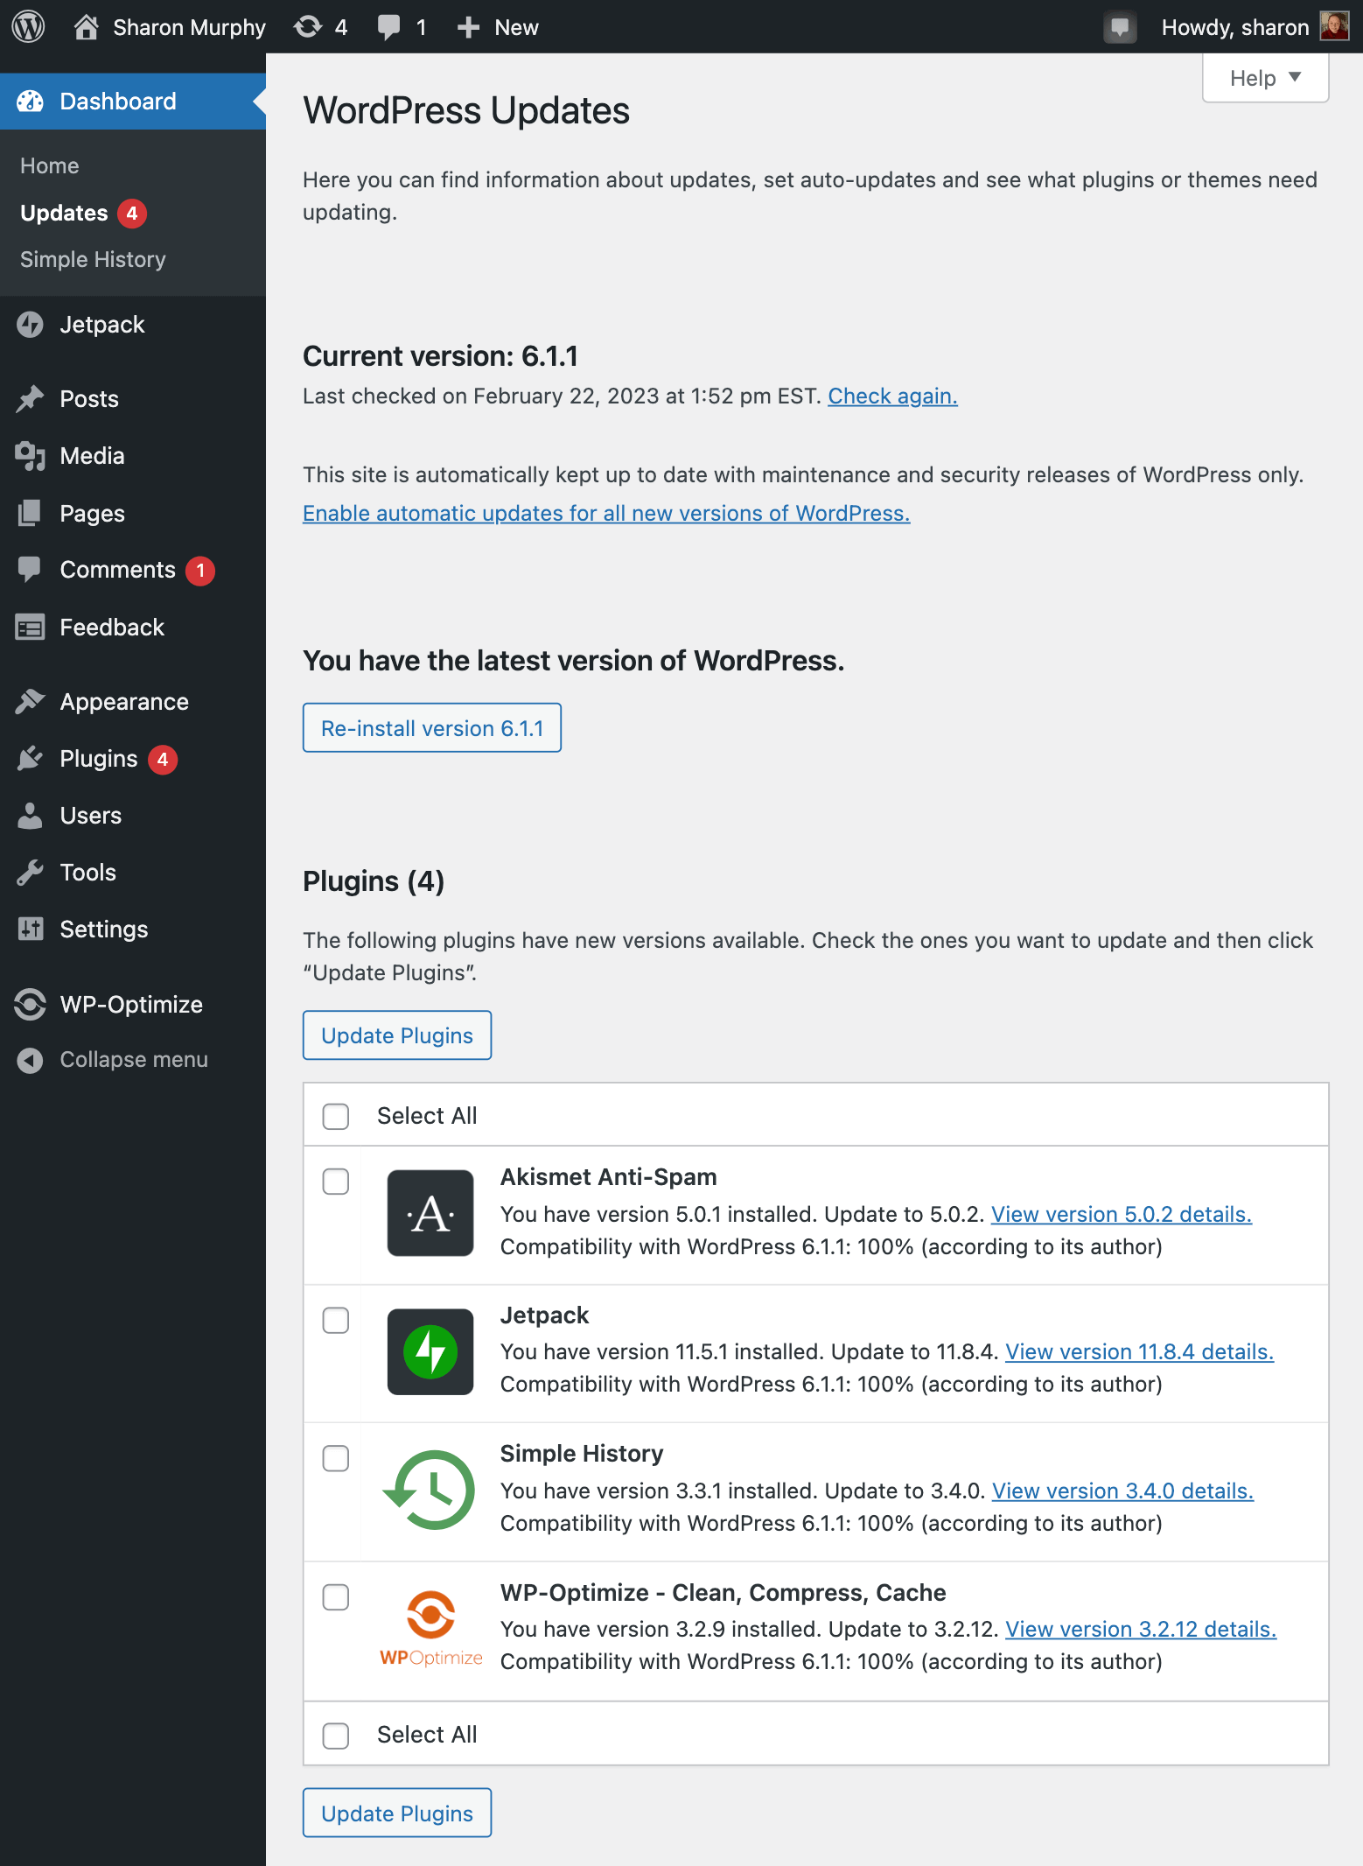Click the Jetpack sidebar icon
Viewport: 1363px width, 1866px height.
pyautogui.click(x=30, y=325)
